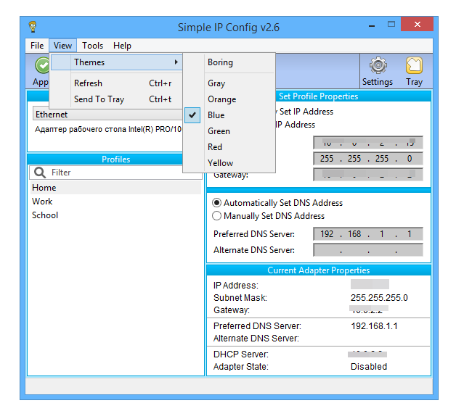Open the Help menu

[122, 46]
